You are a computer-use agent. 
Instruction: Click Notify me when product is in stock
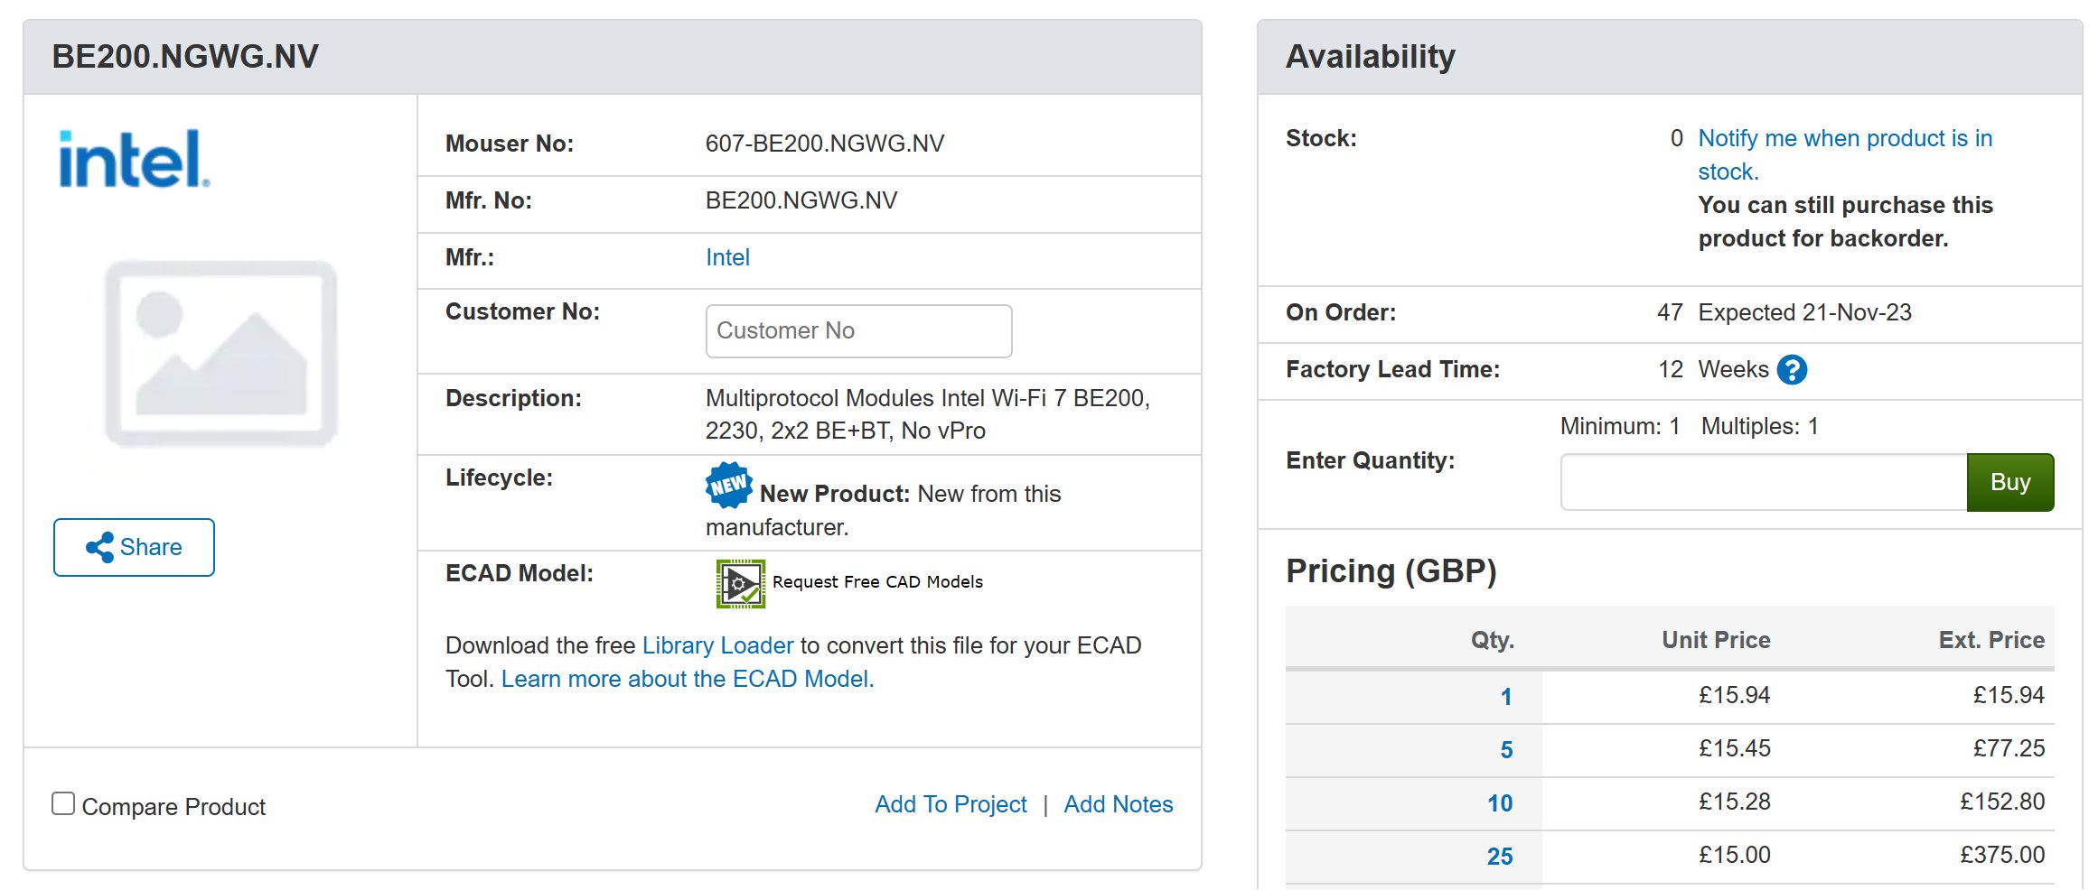(1844, 139)
